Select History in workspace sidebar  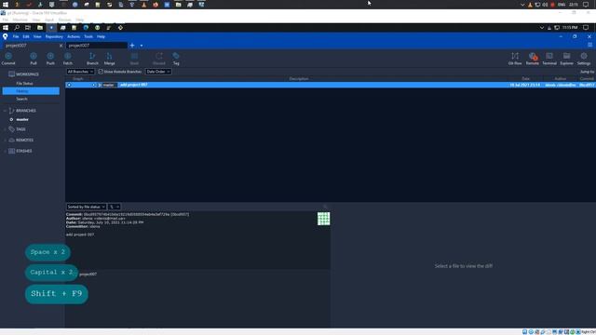click(x=31, y=91)
